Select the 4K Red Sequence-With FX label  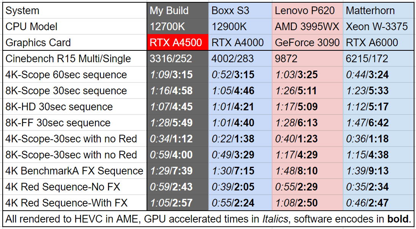[75, 203]
